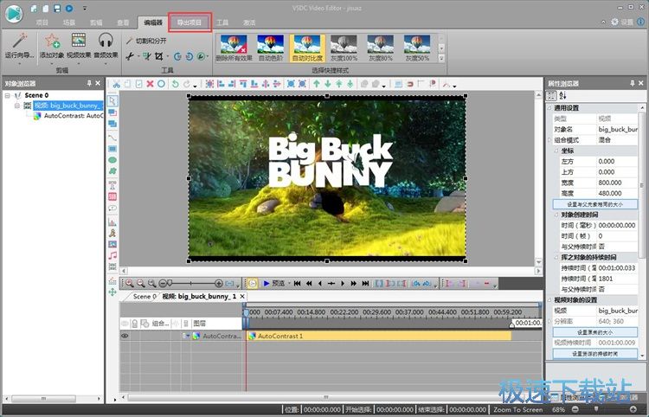The image size is (649, 417).
Task: Click the set source duration (设置资源的持续时间) button
Action: (594, 354)
